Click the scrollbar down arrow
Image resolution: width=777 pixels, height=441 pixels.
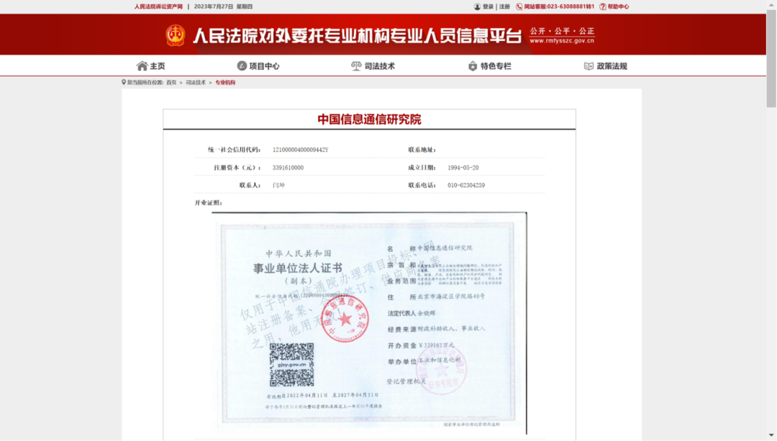point(771,435)
